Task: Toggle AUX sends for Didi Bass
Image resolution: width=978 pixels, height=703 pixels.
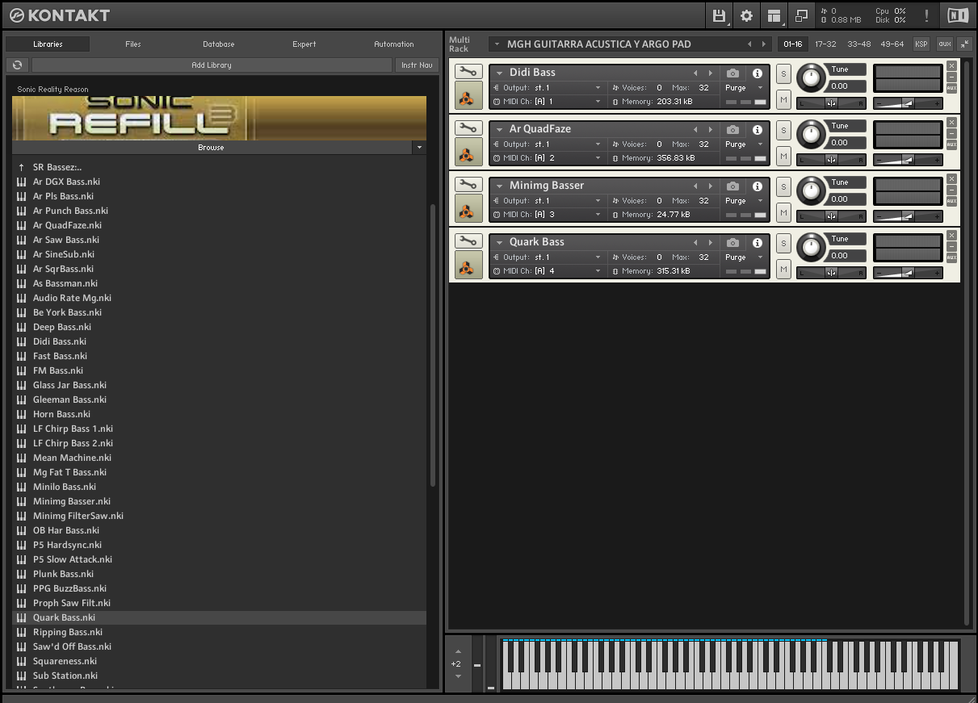Action: point(951,88)
